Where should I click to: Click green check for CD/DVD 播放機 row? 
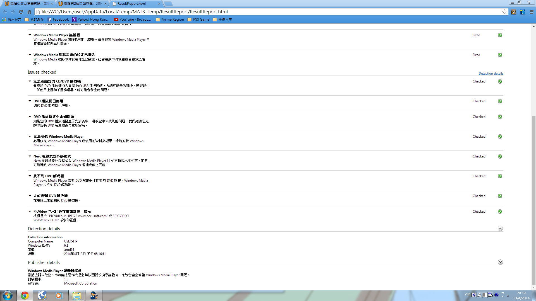click(x=500, y=81)
